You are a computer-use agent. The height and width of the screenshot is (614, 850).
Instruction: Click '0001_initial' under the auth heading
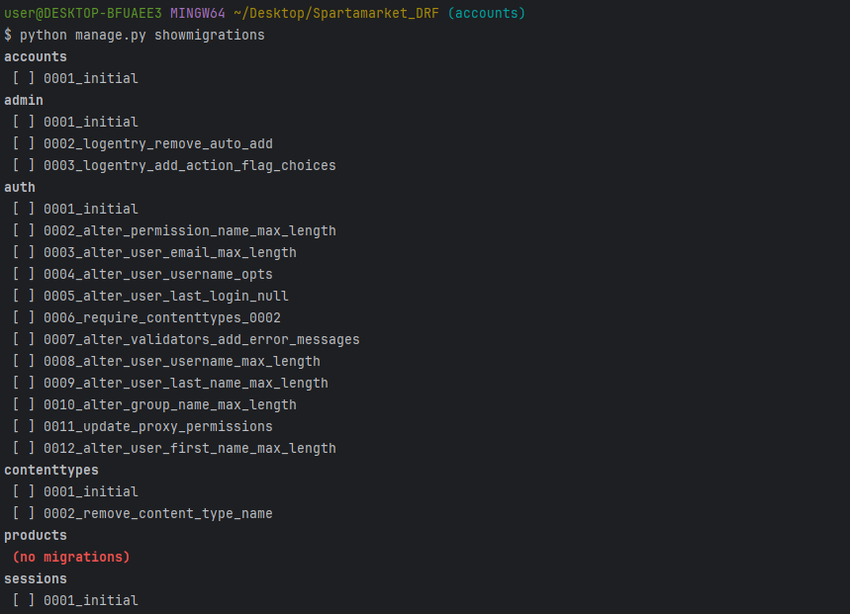(x=91, y=209)
